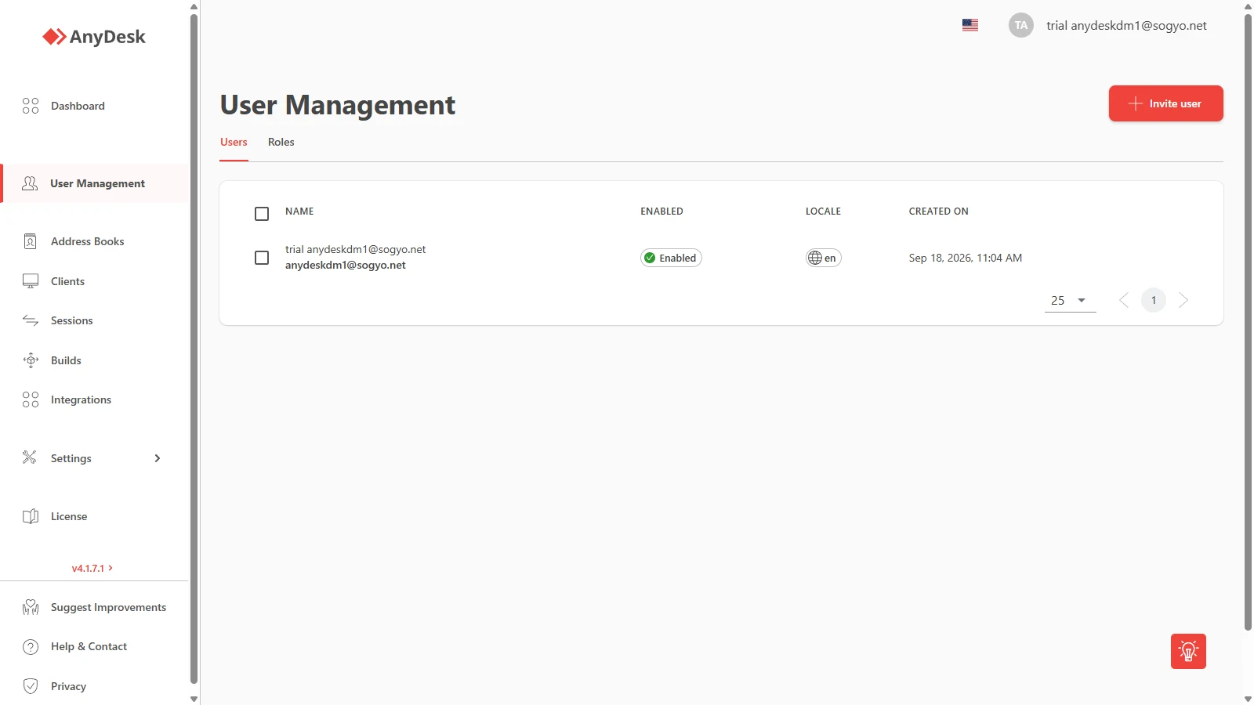Click the main page vertical scrollbar
The image size is (1254, 705).
coord(1248,321)
